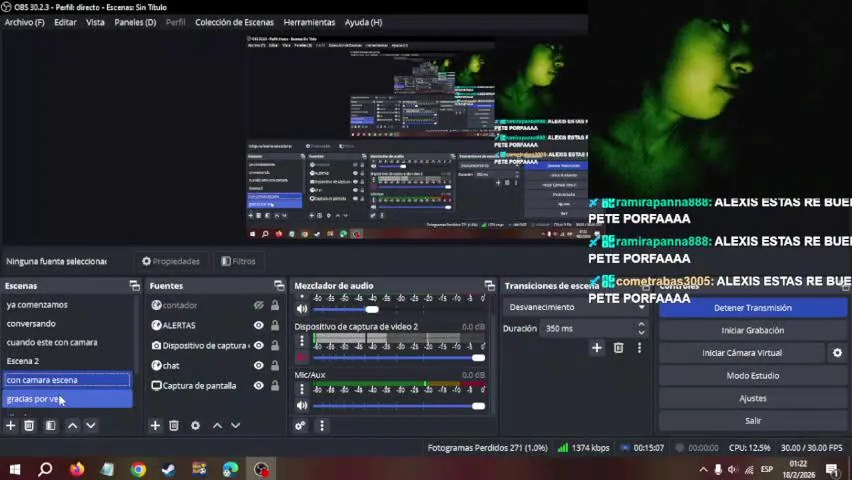
Task: Open the Herramientas menu
Action: pyautogui.click(x=309, y=22)
